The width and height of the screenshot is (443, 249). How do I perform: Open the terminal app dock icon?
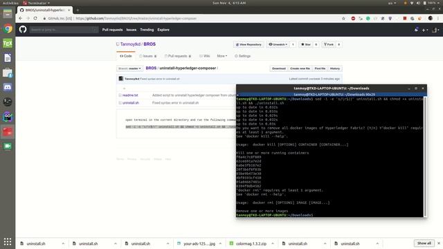click(8, 102)
